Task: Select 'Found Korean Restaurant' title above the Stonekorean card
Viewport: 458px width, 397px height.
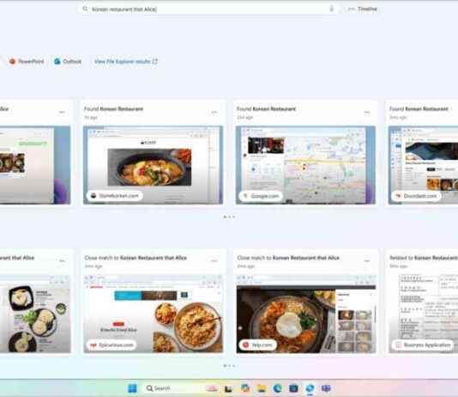Action: click(x=113, y=109)
